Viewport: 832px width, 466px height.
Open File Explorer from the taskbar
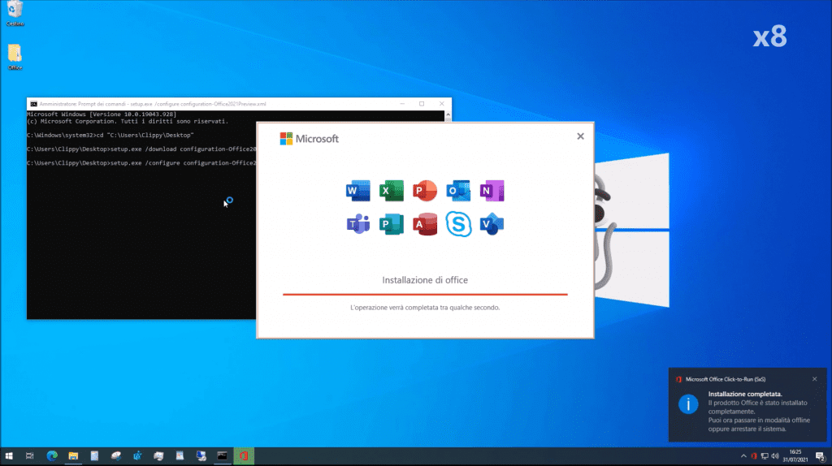click(x=72, y=455)
